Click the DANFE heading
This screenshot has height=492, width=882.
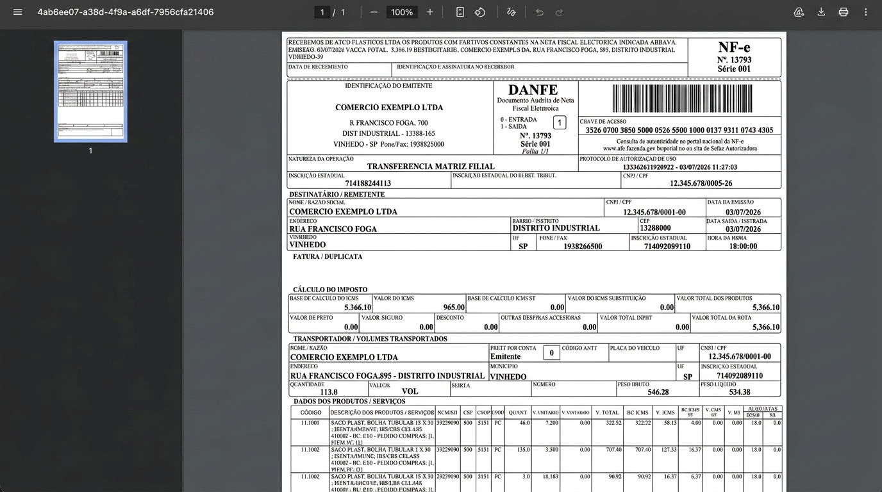(x=533, y=90)
